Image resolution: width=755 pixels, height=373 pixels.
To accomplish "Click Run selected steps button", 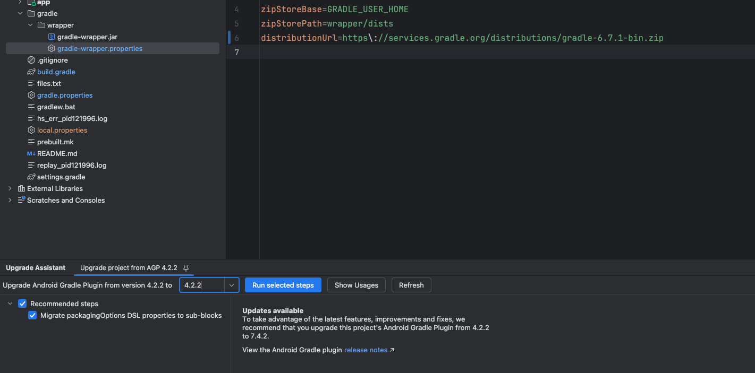I will [283, 285].
